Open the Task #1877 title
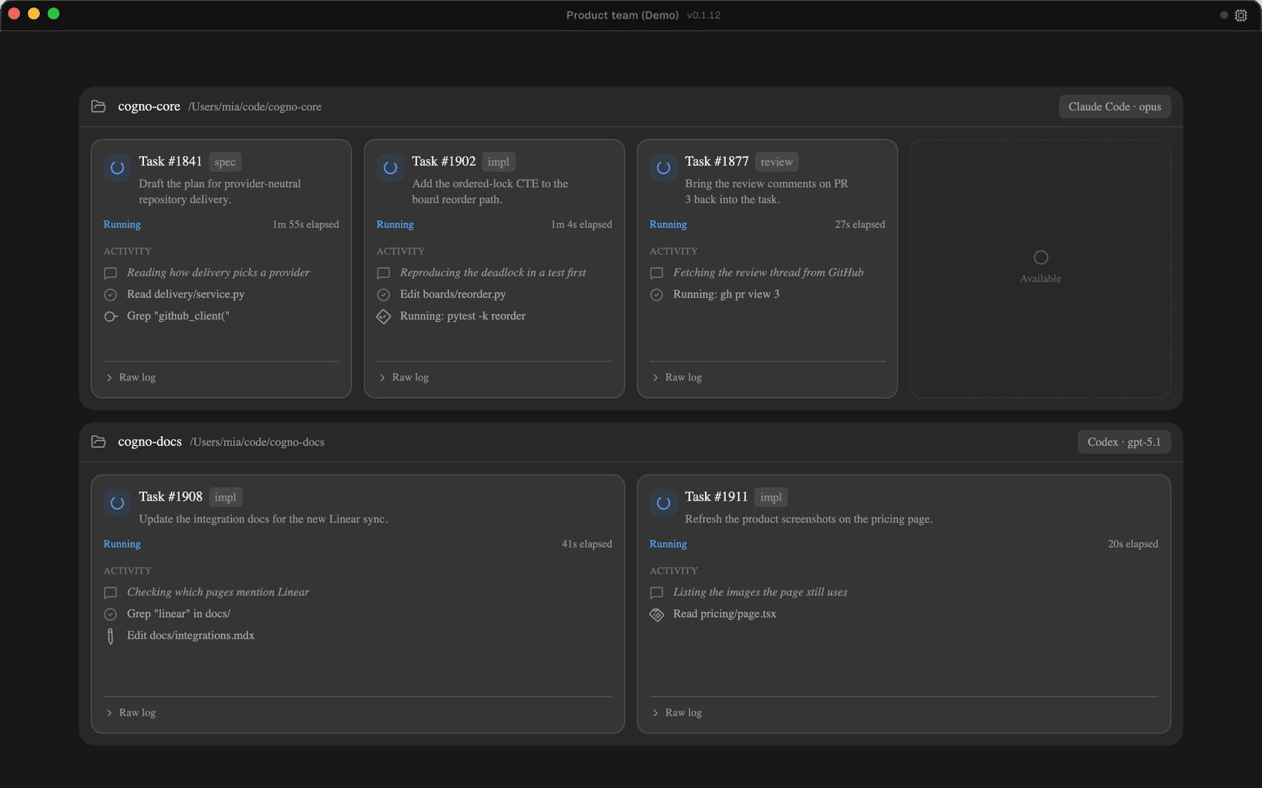Image resolution: width=1262 pixels, height=788 pixels. point(717,161)
